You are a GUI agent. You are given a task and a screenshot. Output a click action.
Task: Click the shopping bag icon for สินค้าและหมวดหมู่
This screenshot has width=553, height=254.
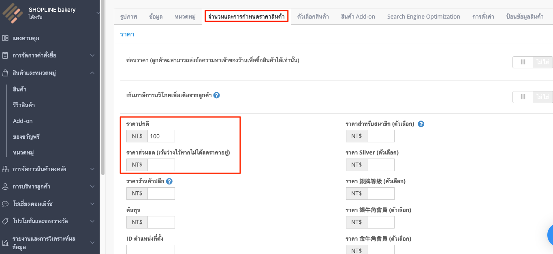(5, 73)
